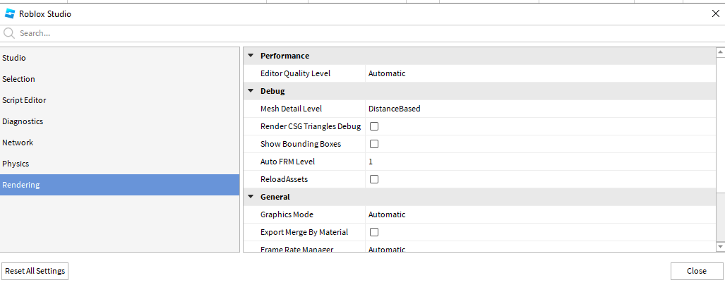
Task: Enable Render CSG Triangles Debug checkbox
Action: [374, 126]
